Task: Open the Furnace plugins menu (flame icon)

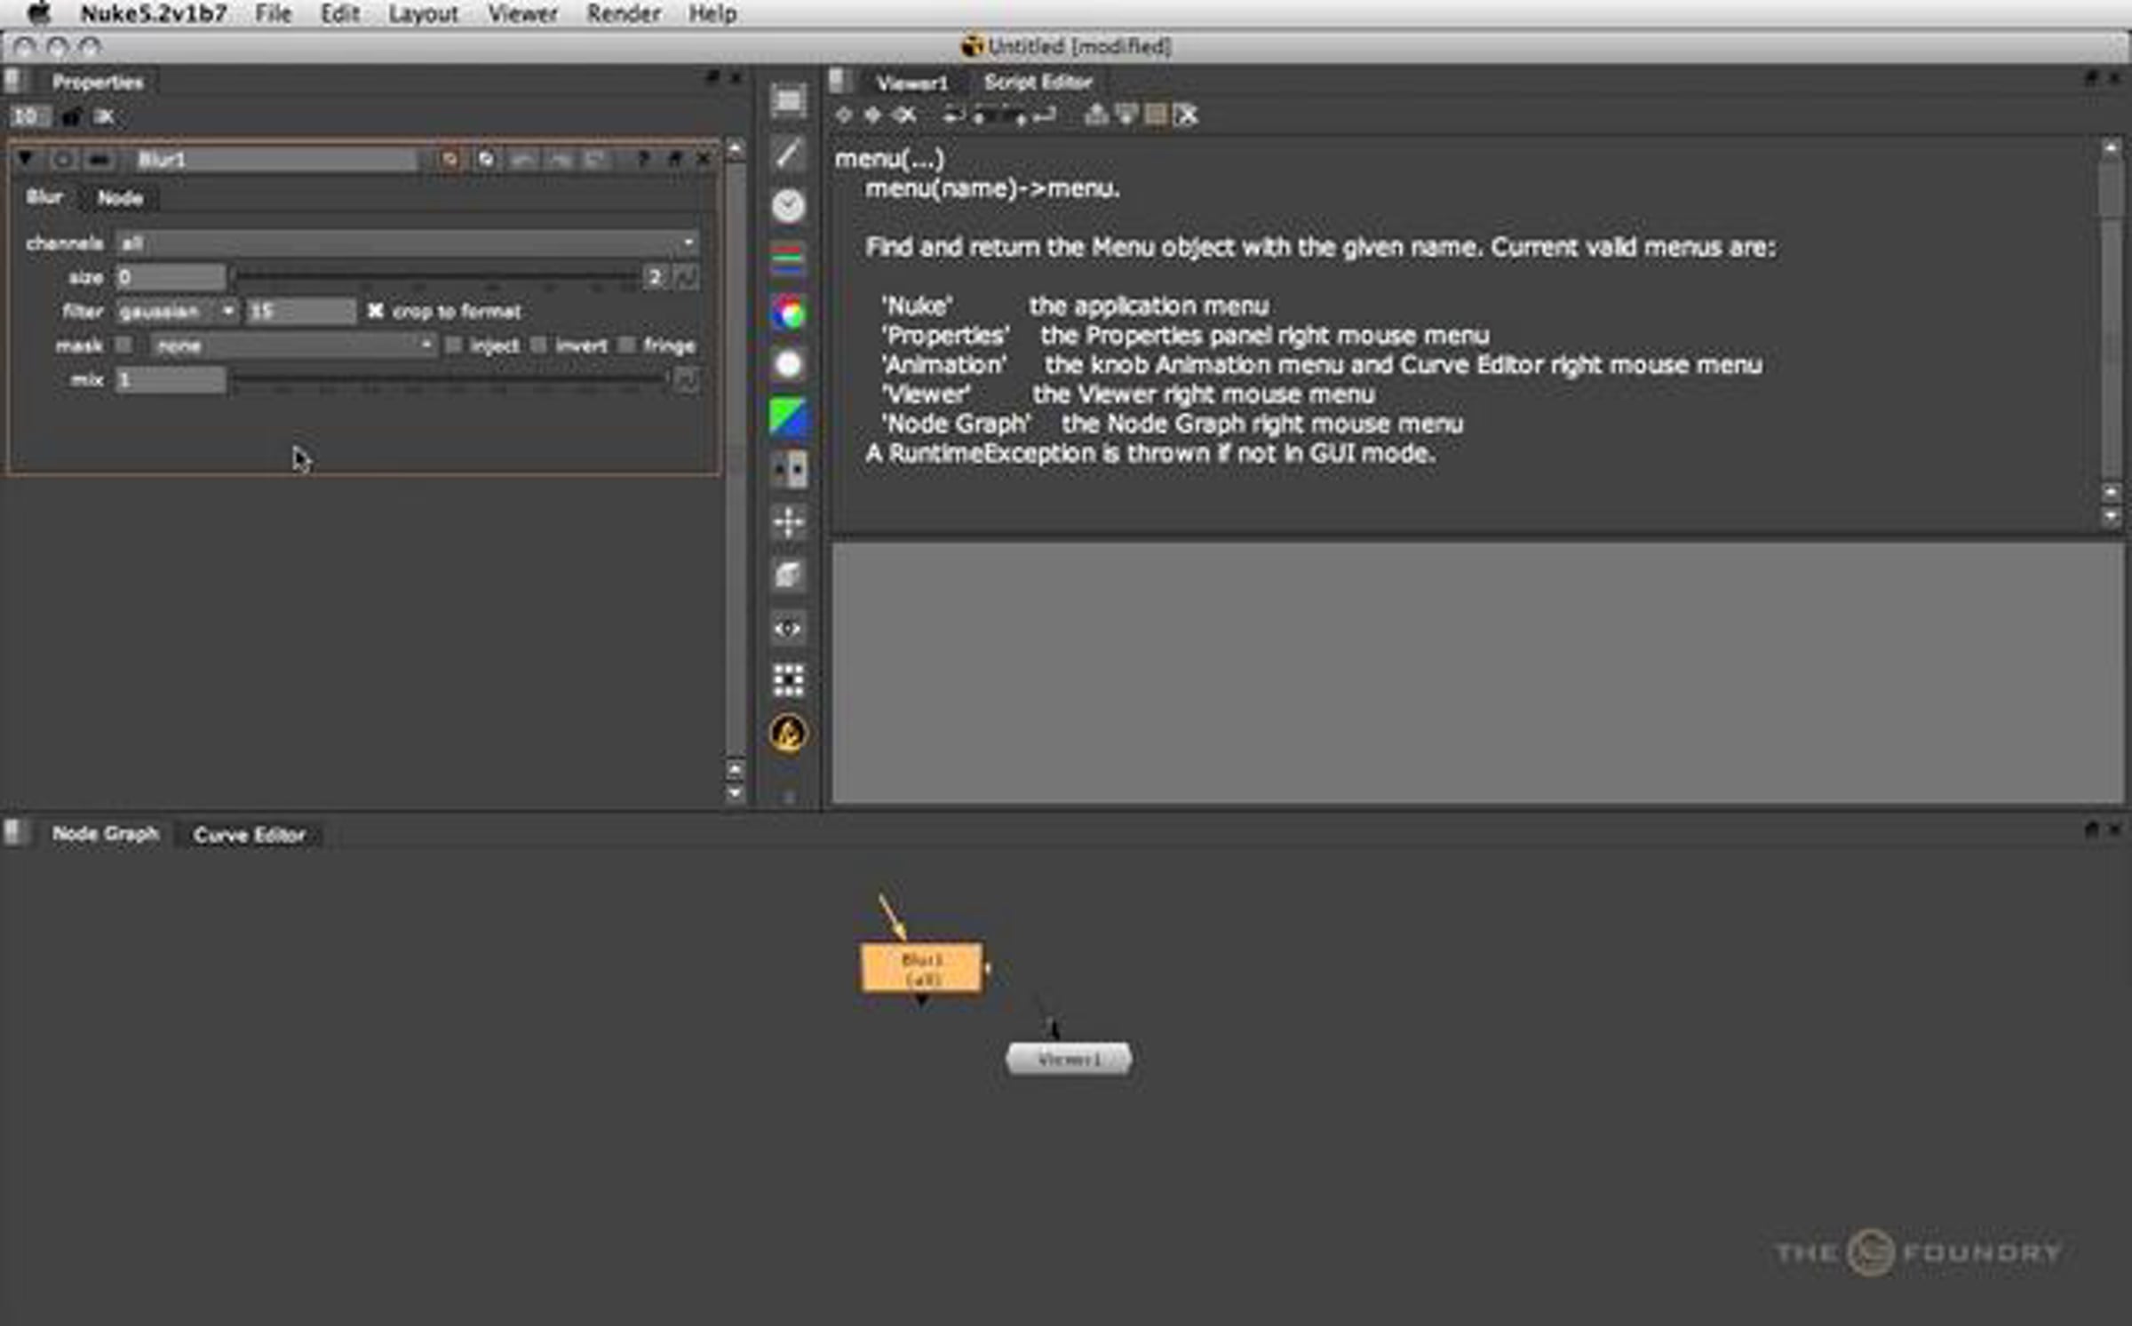Action: coord(788,734)
